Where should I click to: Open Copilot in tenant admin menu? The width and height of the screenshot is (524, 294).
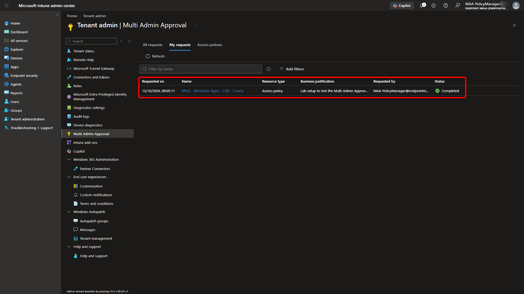click(79, 151)
